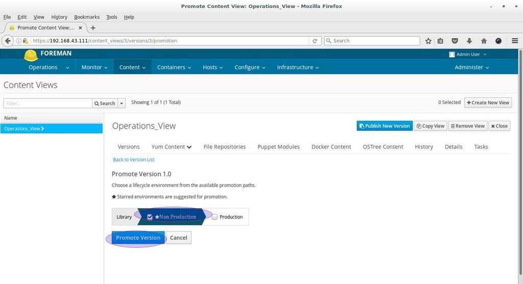Check the Non Production environment checkbox

[150, 217]
